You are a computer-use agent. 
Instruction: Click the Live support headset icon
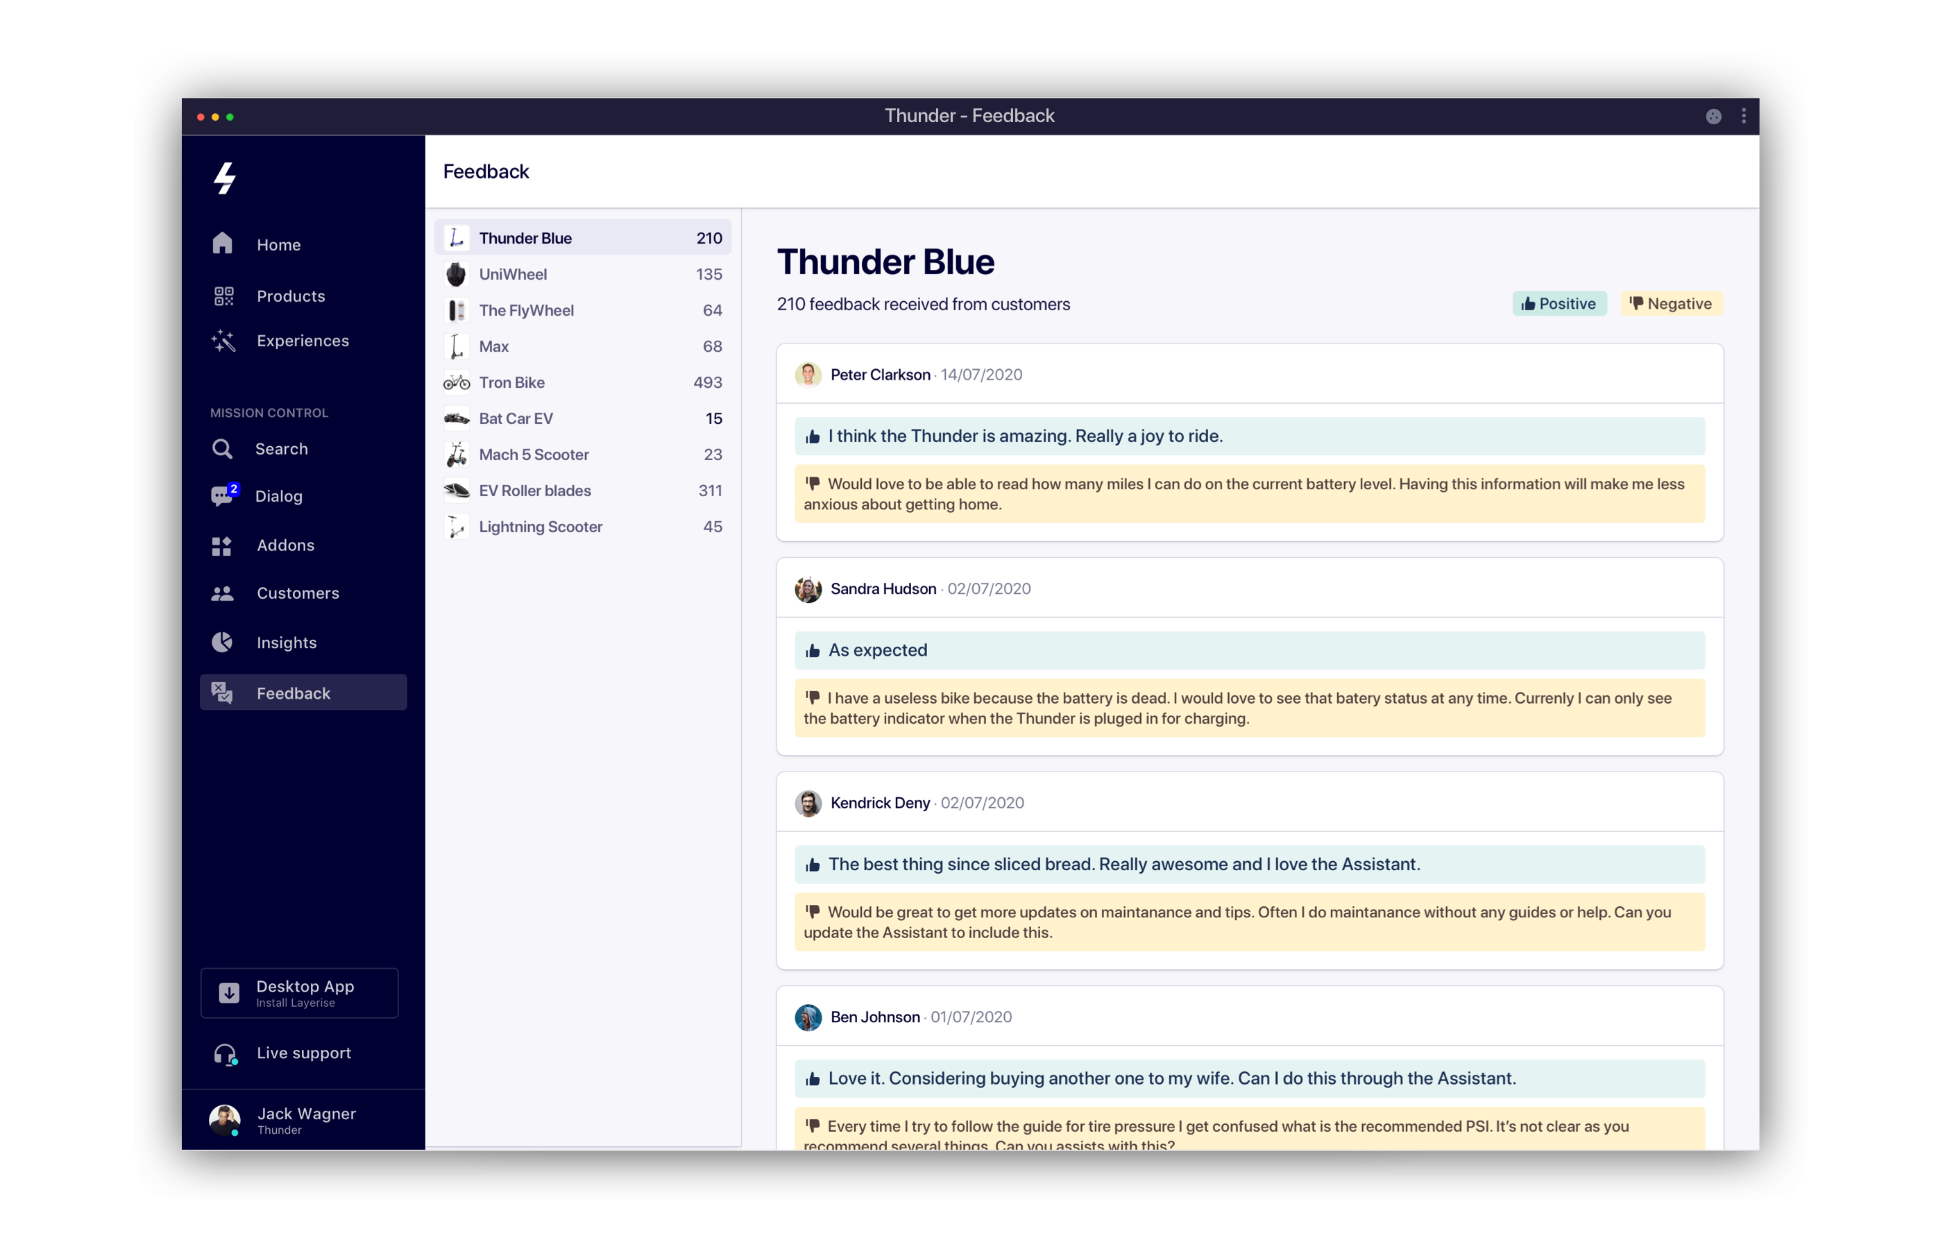(225, 1053)
